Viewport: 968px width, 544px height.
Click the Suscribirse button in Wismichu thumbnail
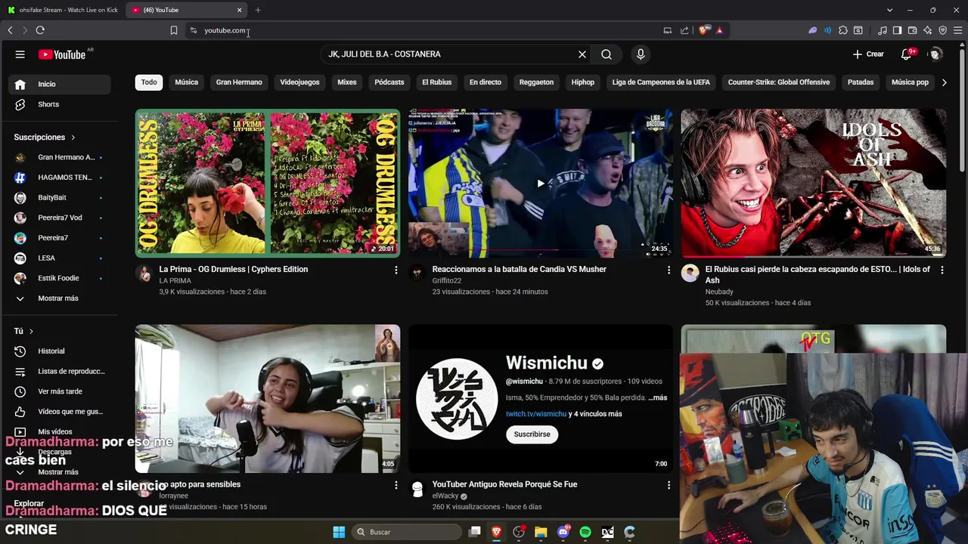point(532,434)
